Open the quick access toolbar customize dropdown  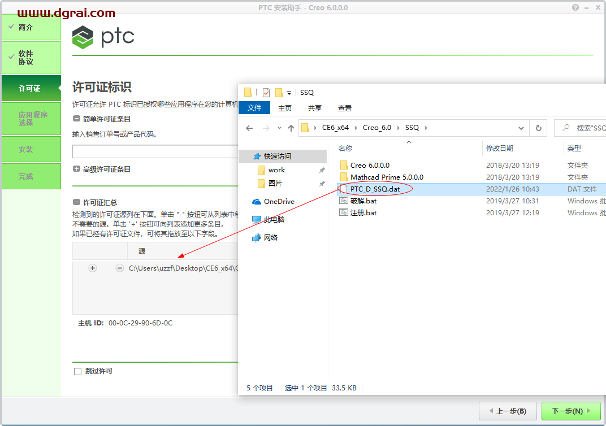[x=289, y=93]
